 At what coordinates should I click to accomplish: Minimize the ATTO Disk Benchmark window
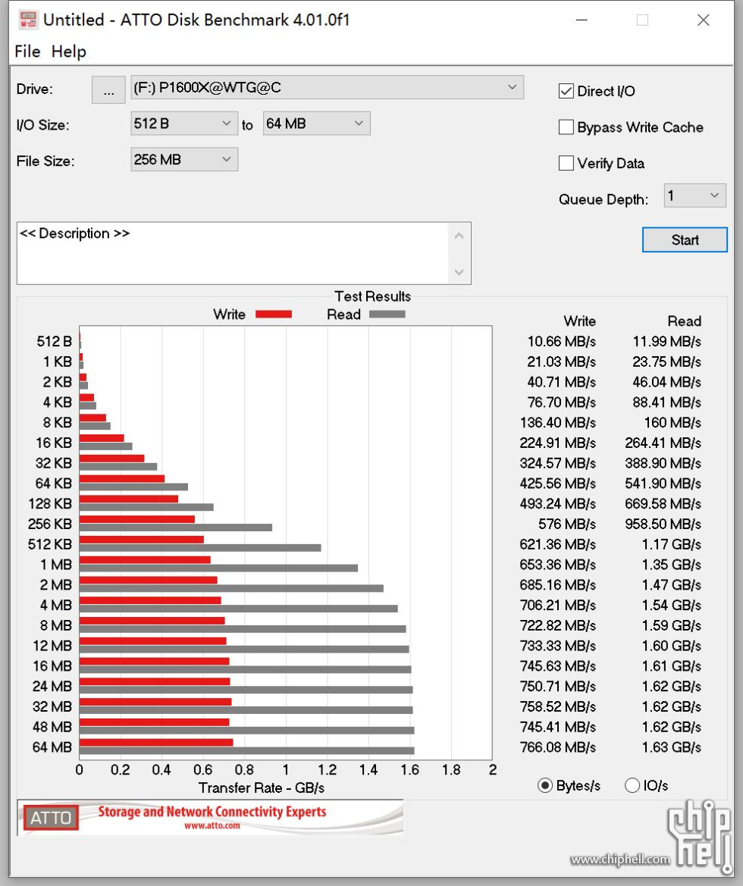point(582,20)
